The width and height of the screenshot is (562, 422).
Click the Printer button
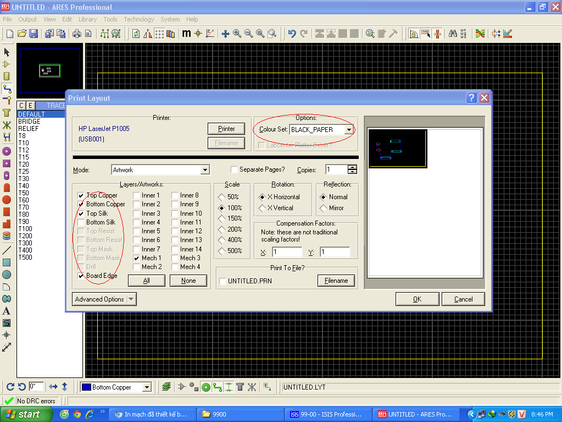coord(226,129)
